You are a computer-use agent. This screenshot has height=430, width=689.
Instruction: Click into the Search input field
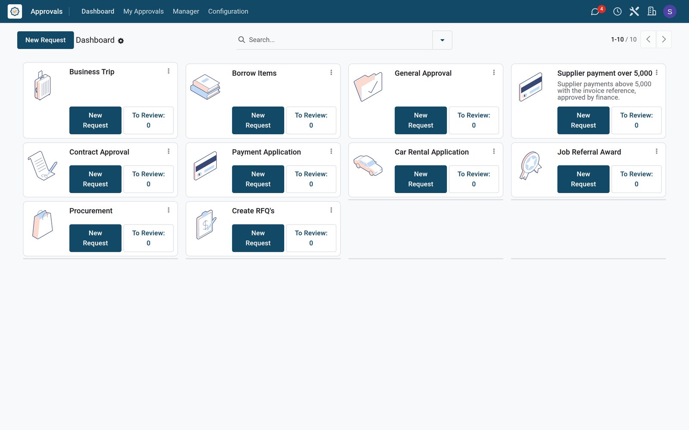tap(339, 40)
